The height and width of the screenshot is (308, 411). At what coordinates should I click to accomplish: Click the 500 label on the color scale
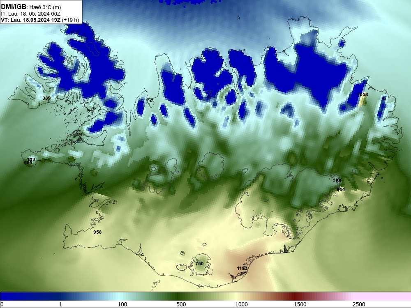coord(181,304)
